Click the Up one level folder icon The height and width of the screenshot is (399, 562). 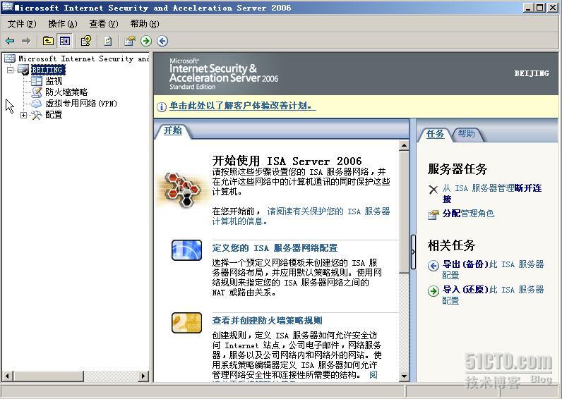(x=48, y=41)
